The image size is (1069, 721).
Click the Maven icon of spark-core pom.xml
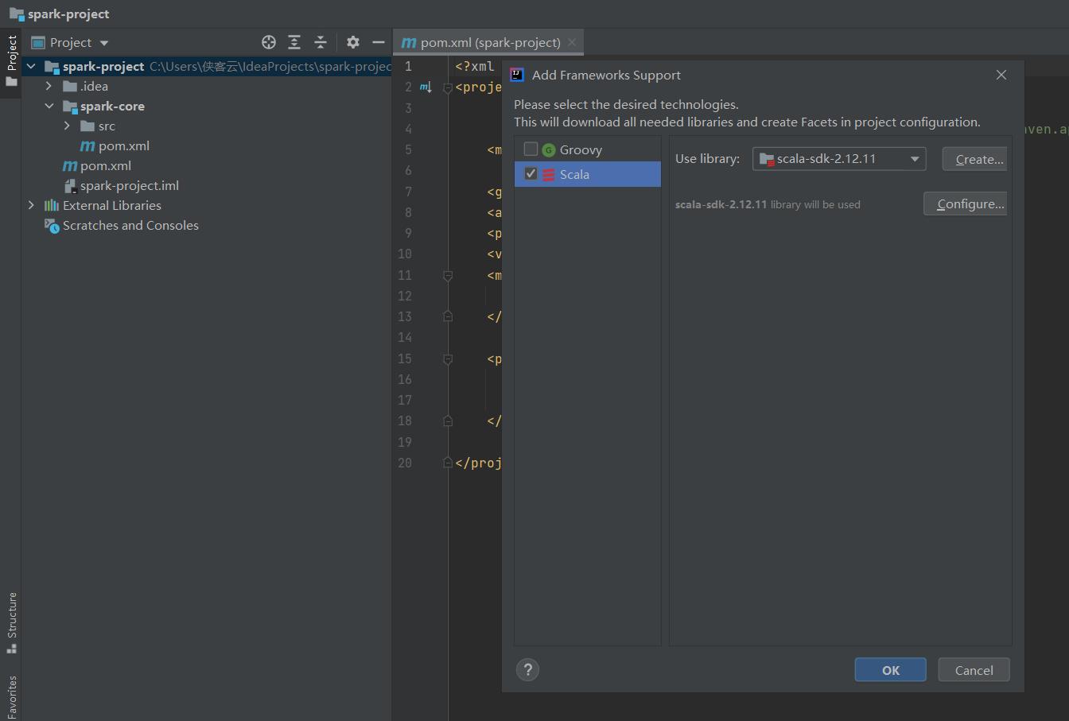(x=87, y=146)
